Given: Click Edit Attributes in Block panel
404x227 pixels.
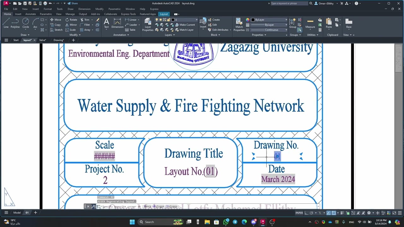Looking at the screenshot, I should click(218, 30).
